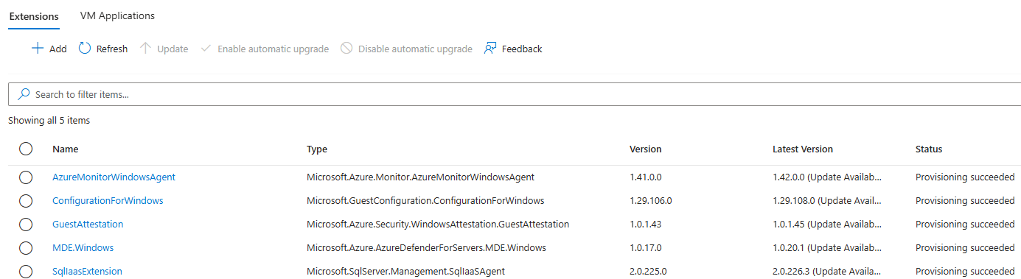Click latest version 1.29.108.0 cell
Screen dimensions: 1021x279
[827, 200]
